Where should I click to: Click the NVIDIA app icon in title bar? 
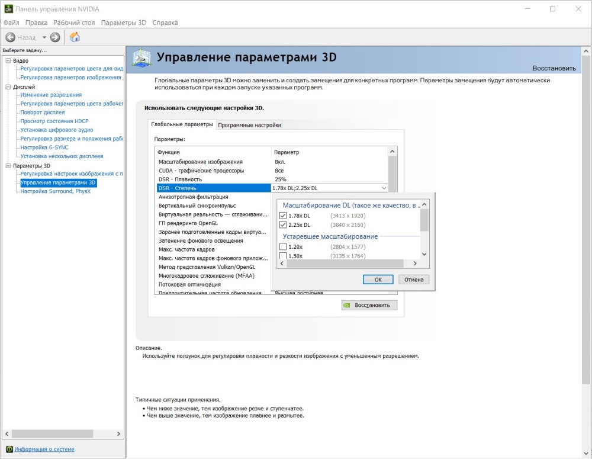point(8,9)
